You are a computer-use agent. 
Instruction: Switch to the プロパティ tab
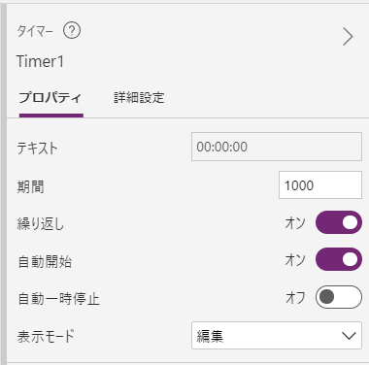pyautogui.click(x=50, y=97)
